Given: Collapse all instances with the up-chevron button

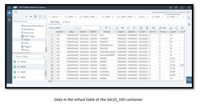Looking at the screenshot, I should (26, 17).
